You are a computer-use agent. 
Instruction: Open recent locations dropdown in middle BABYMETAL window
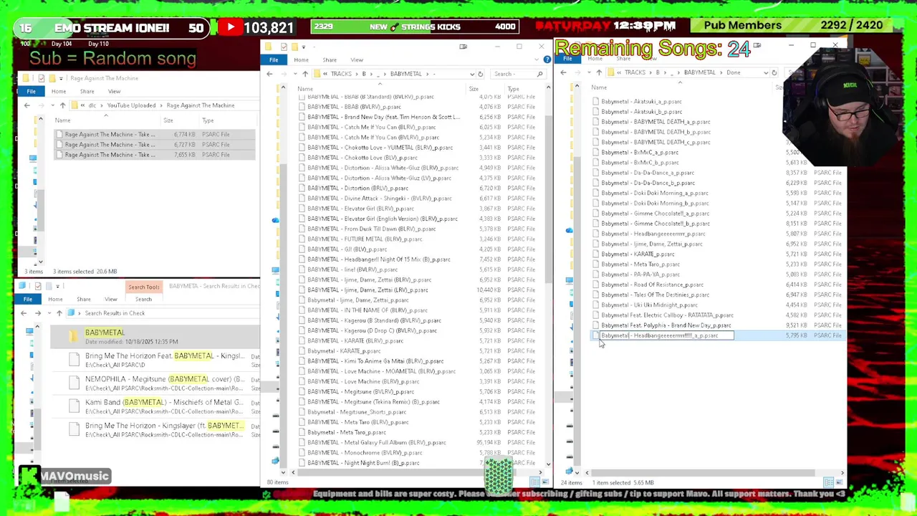tap(294, 74)
